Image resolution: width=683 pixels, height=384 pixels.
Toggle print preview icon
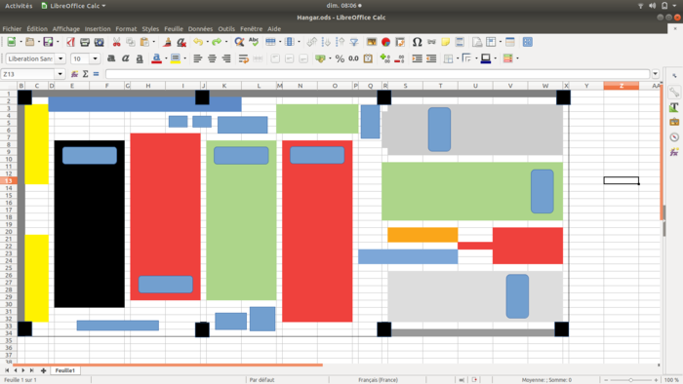pyautogui.click(x=99, y=42)
